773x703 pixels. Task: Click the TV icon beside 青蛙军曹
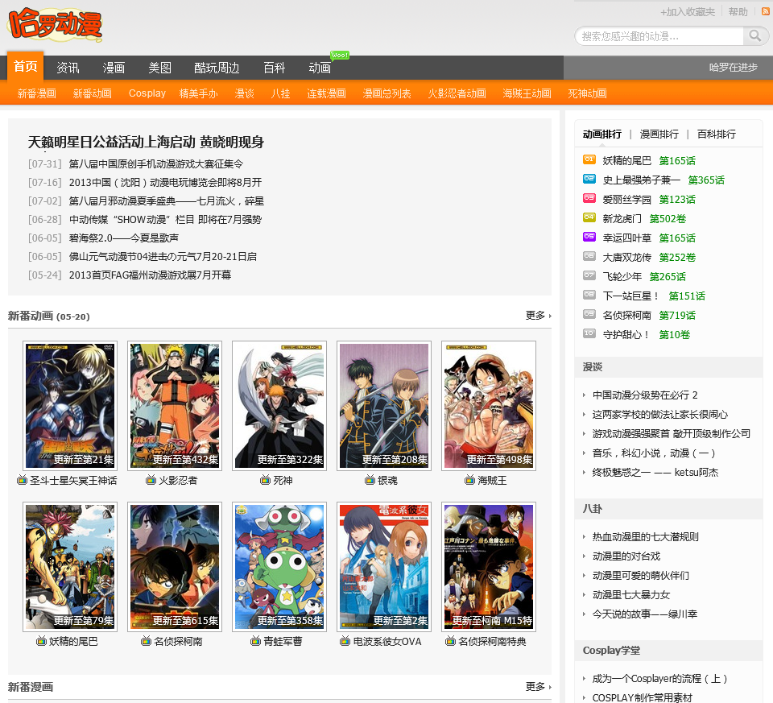coord(255,641)
